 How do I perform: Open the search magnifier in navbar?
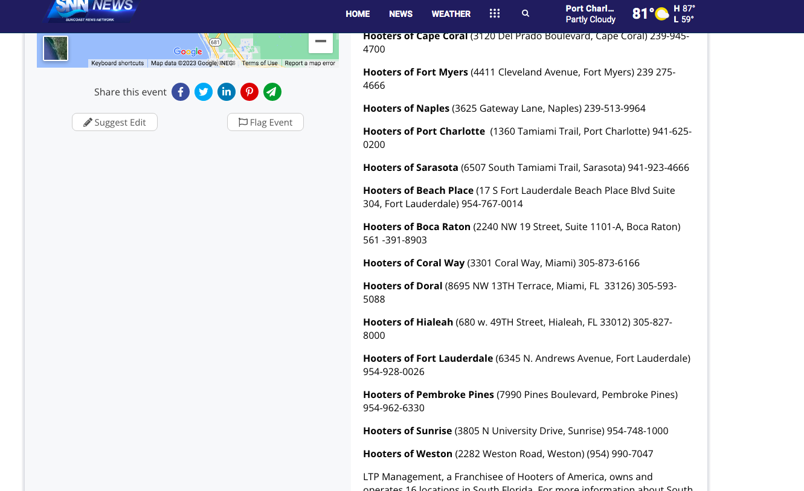[526, 13]
